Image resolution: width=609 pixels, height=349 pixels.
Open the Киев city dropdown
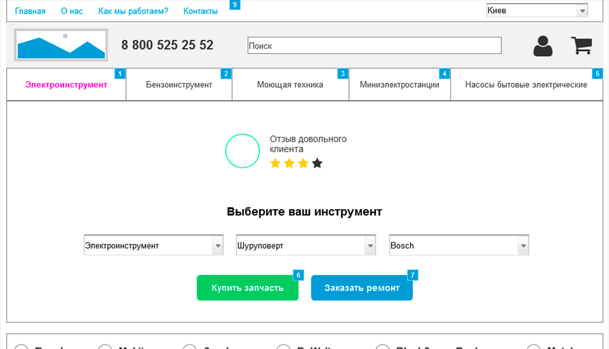[x=537, y=11]
